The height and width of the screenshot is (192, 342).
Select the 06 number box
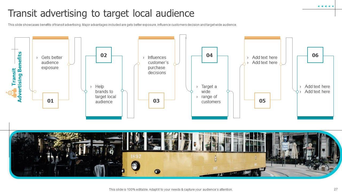coord(315,55)
